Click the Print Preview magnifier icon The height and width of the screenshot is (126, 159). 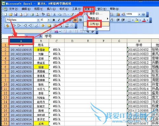pos(37,14)
